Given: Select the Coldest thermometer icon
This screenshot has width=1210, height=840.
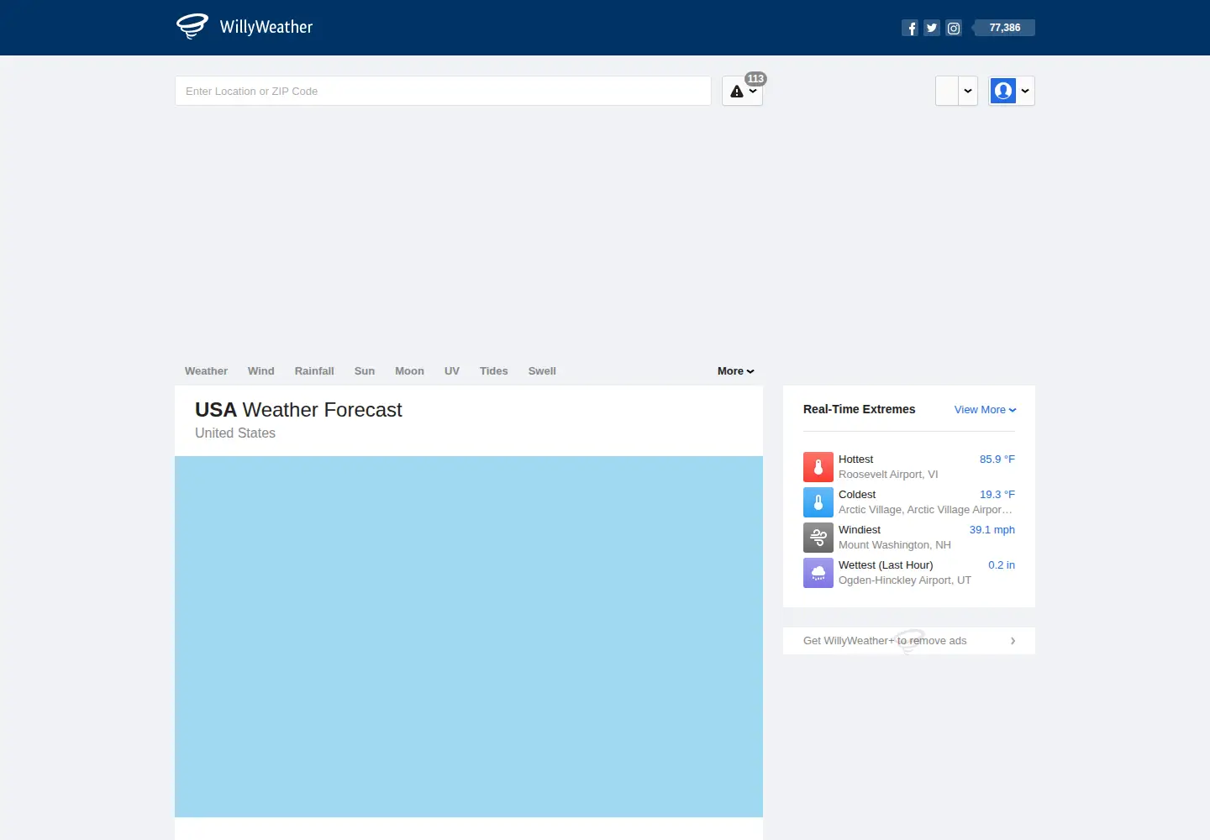Looking at the screenshot, I should (x=818, y=502).
